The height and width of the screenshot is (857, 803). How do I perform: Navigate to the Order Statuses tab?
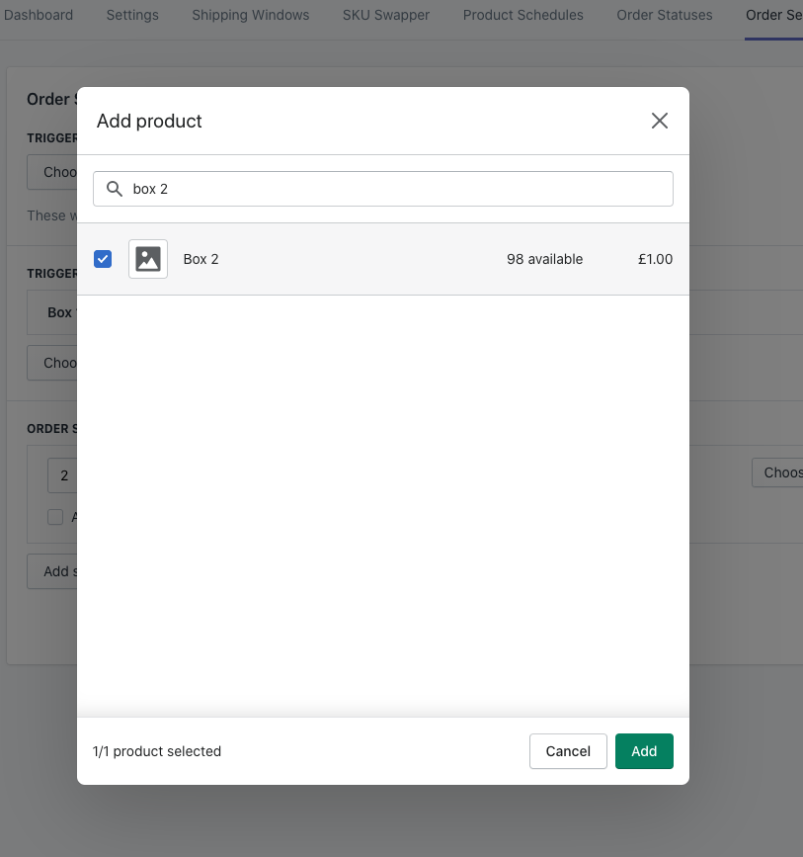point(664,15)
